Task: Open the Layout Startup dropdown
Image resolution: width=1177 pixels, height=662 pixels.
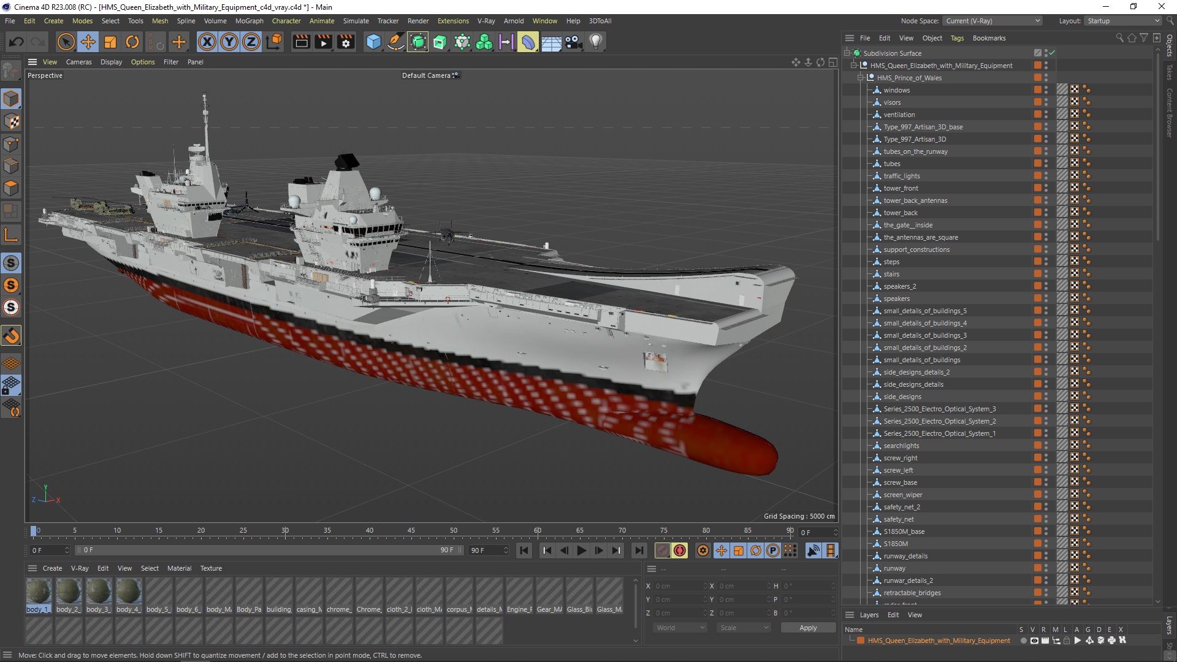Action: click(x=1122, y=21)
